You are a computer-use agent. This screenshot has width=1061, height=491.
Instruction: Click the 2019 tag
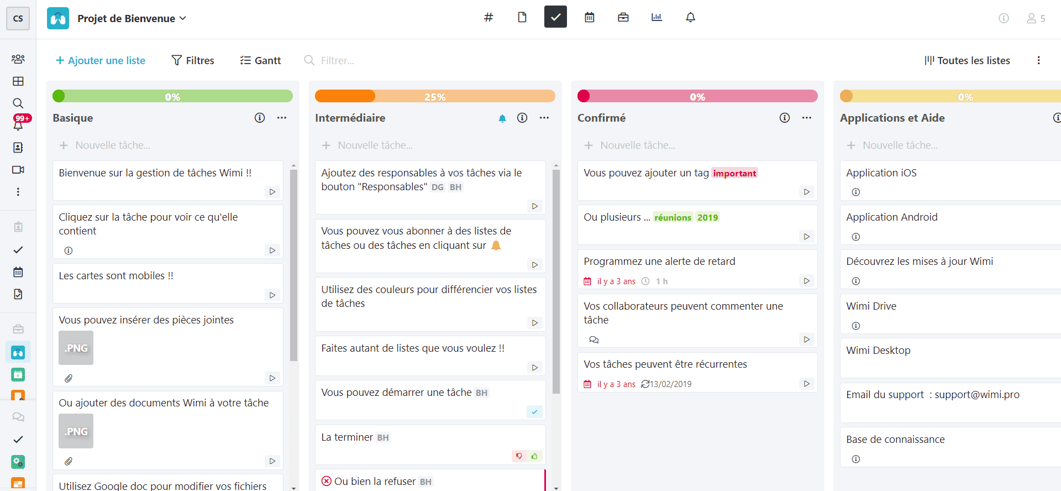click(707, 217)
